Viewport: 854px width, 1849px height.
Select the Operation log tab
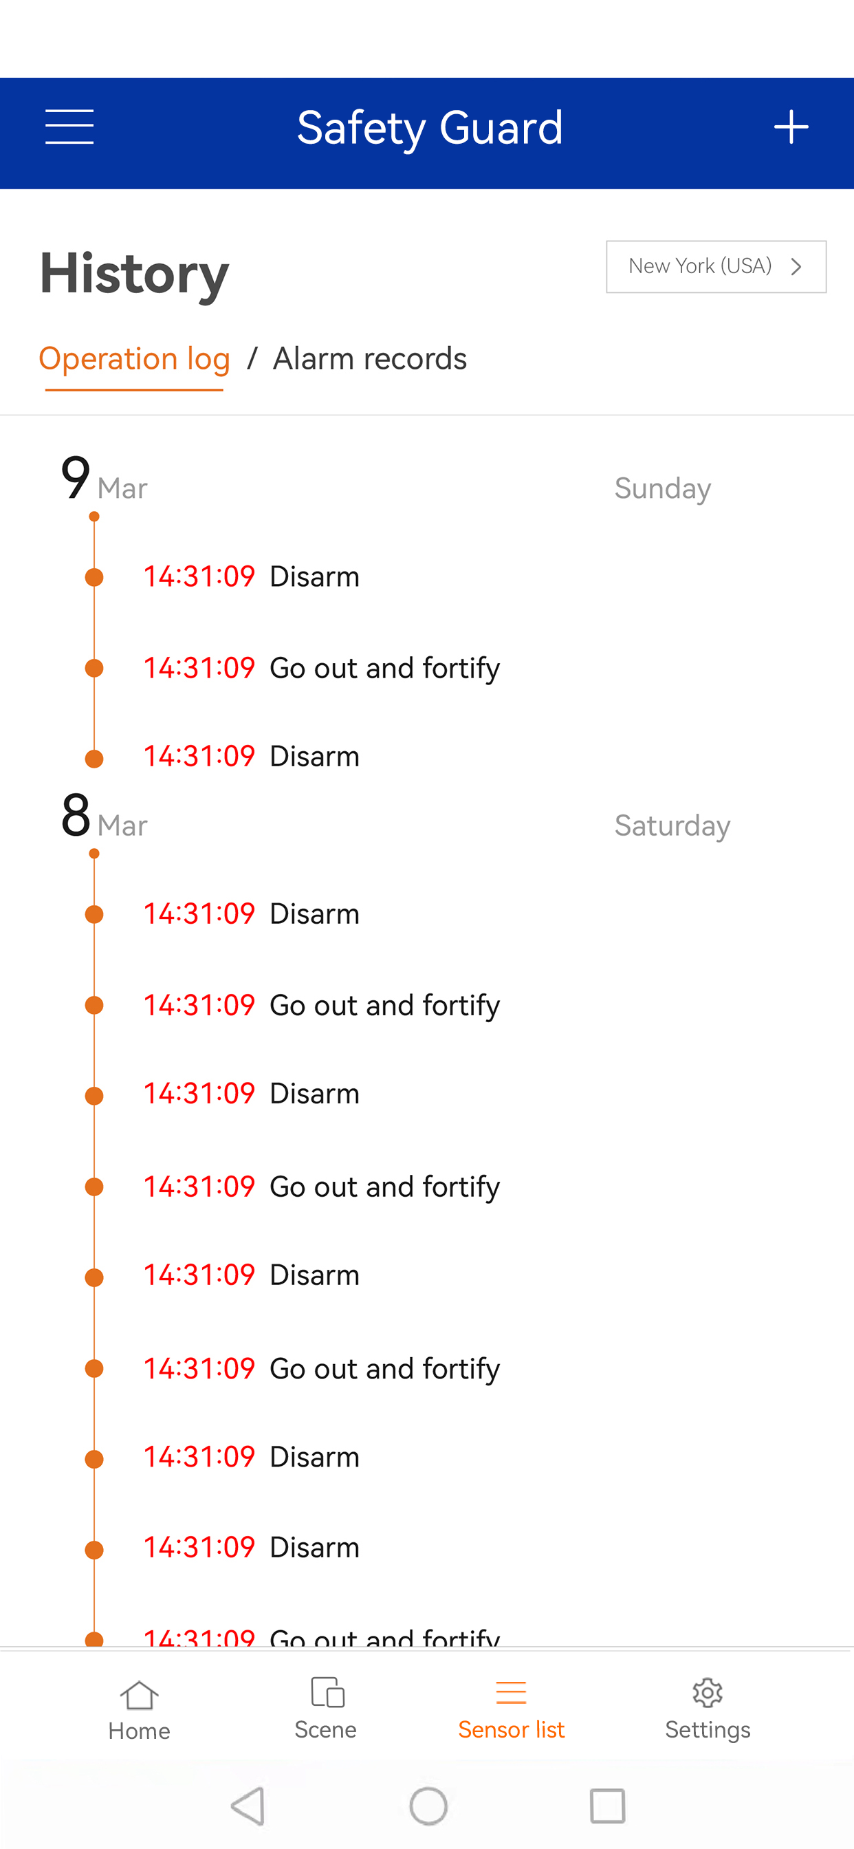tap(134, 359)
